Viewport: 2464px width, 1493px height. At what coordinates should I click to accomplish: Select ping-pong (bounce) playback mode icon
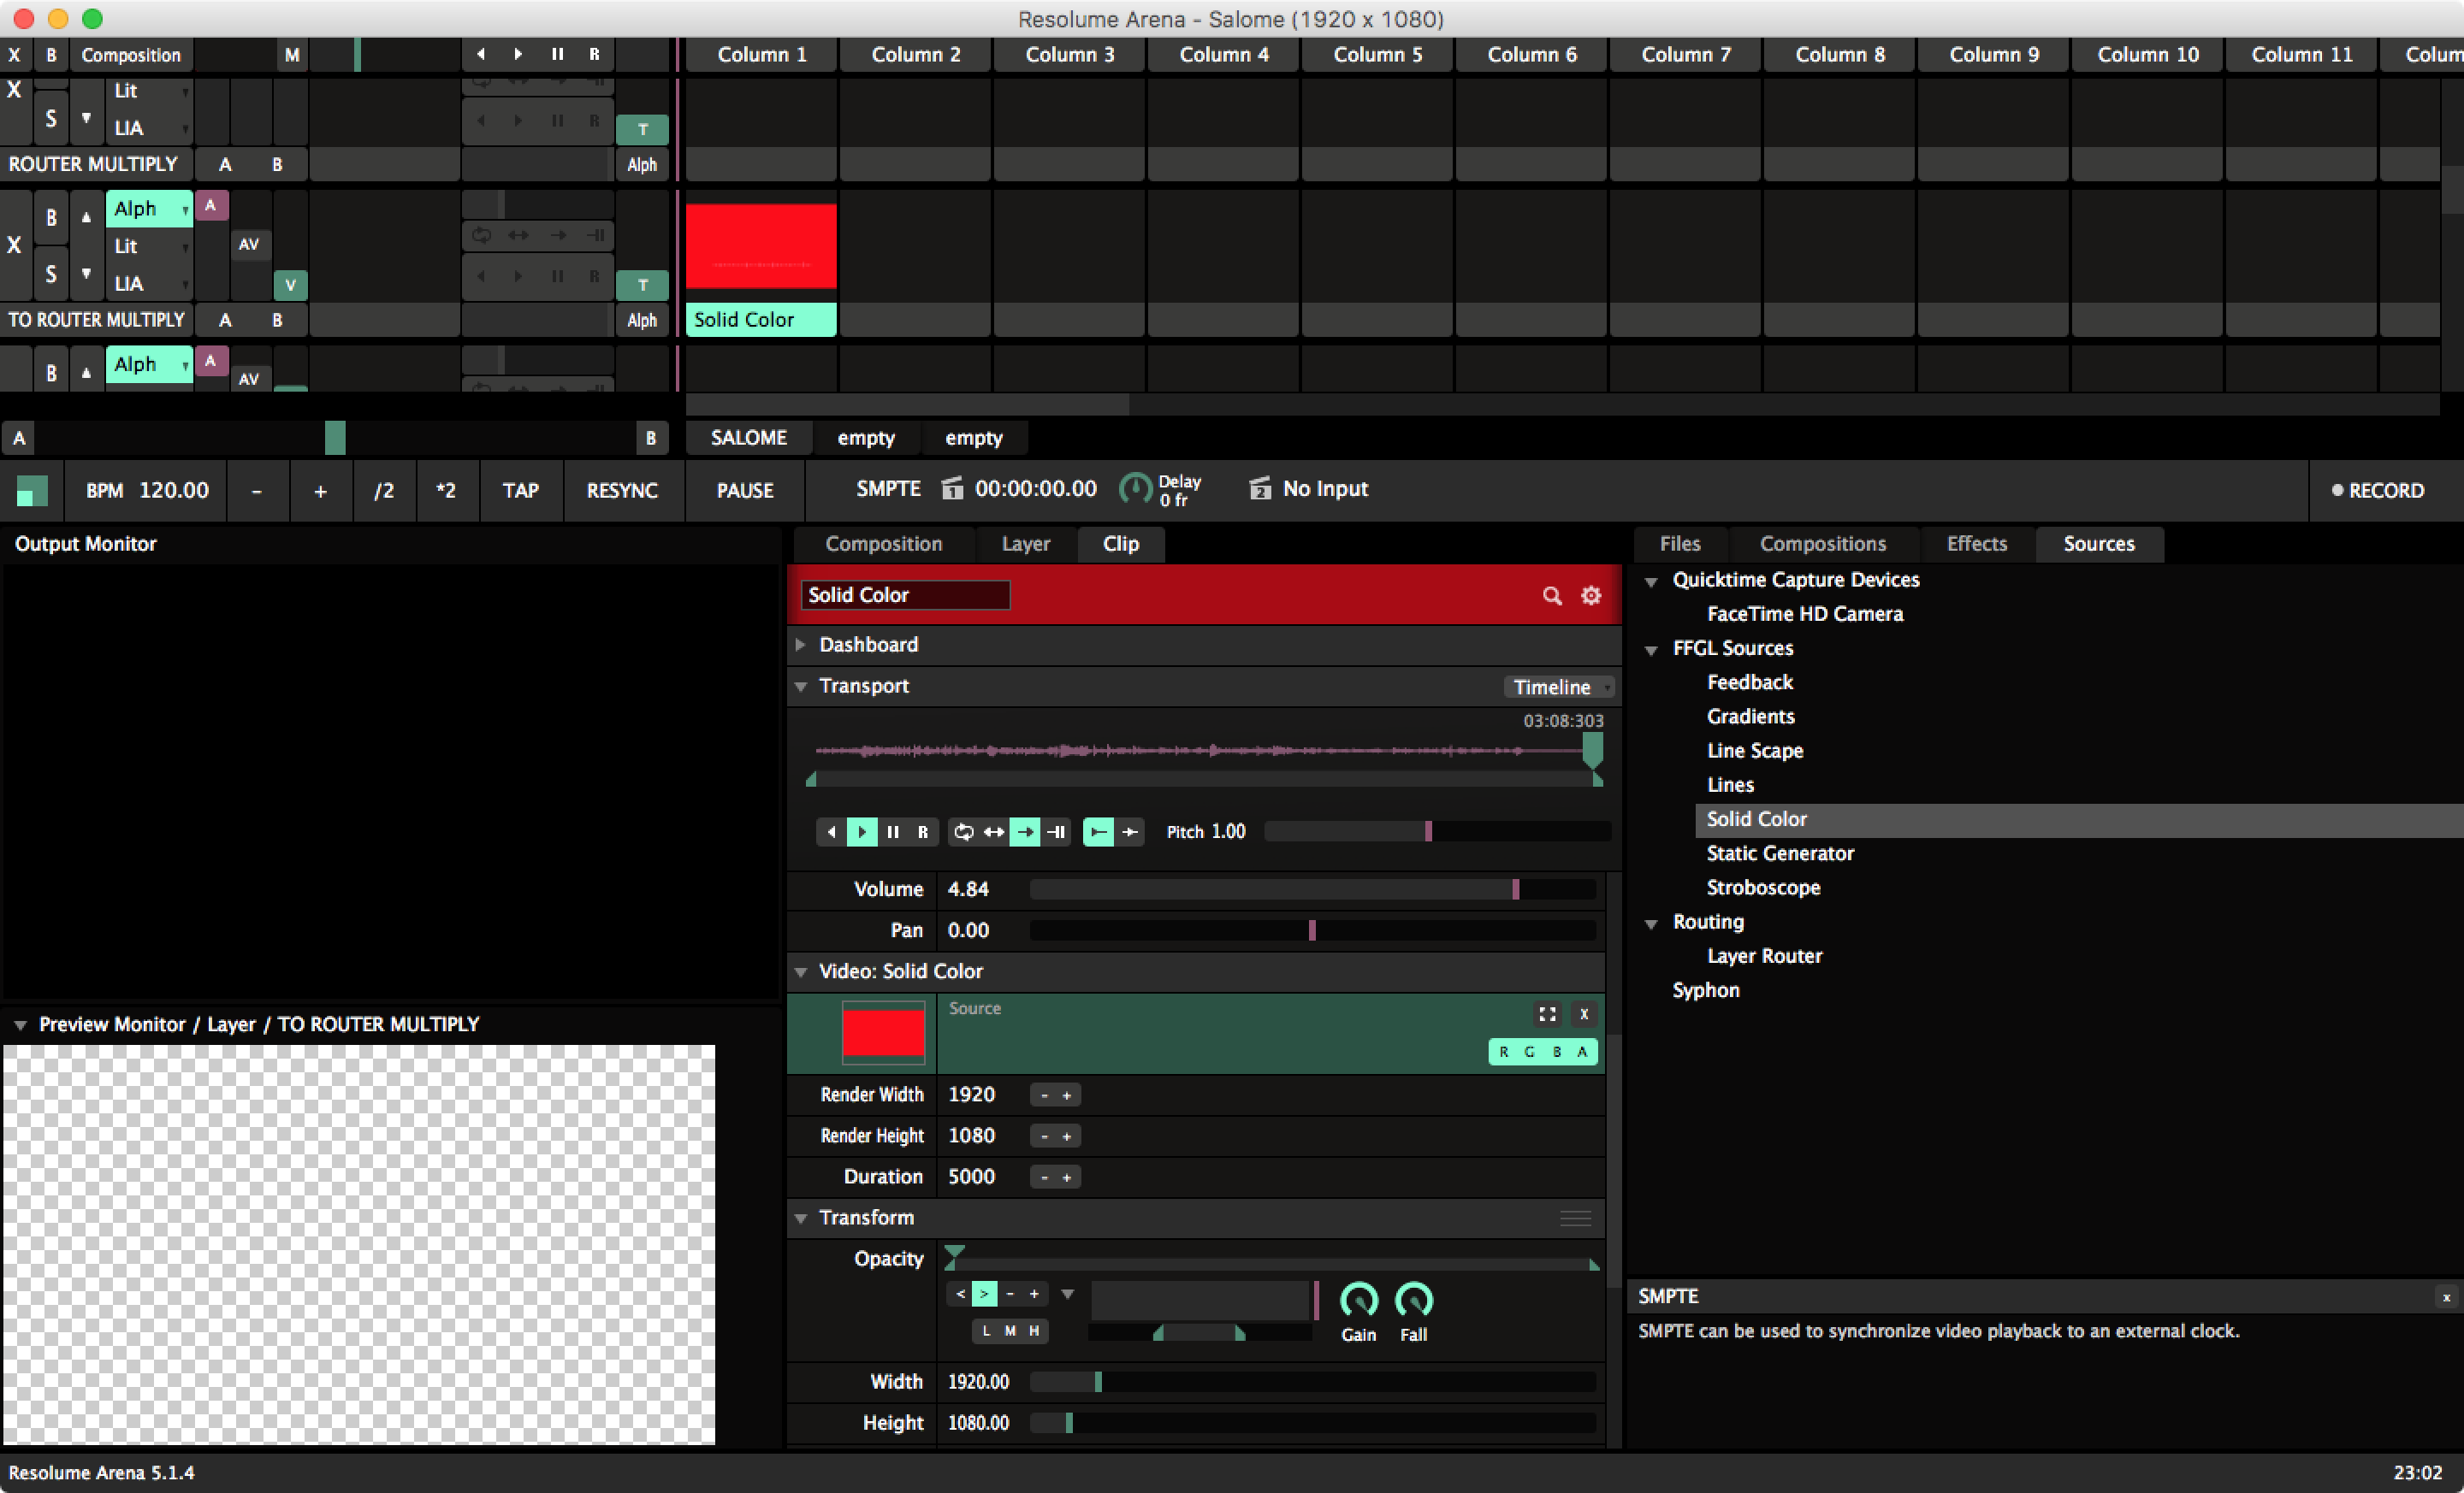(x=994, y=831)
